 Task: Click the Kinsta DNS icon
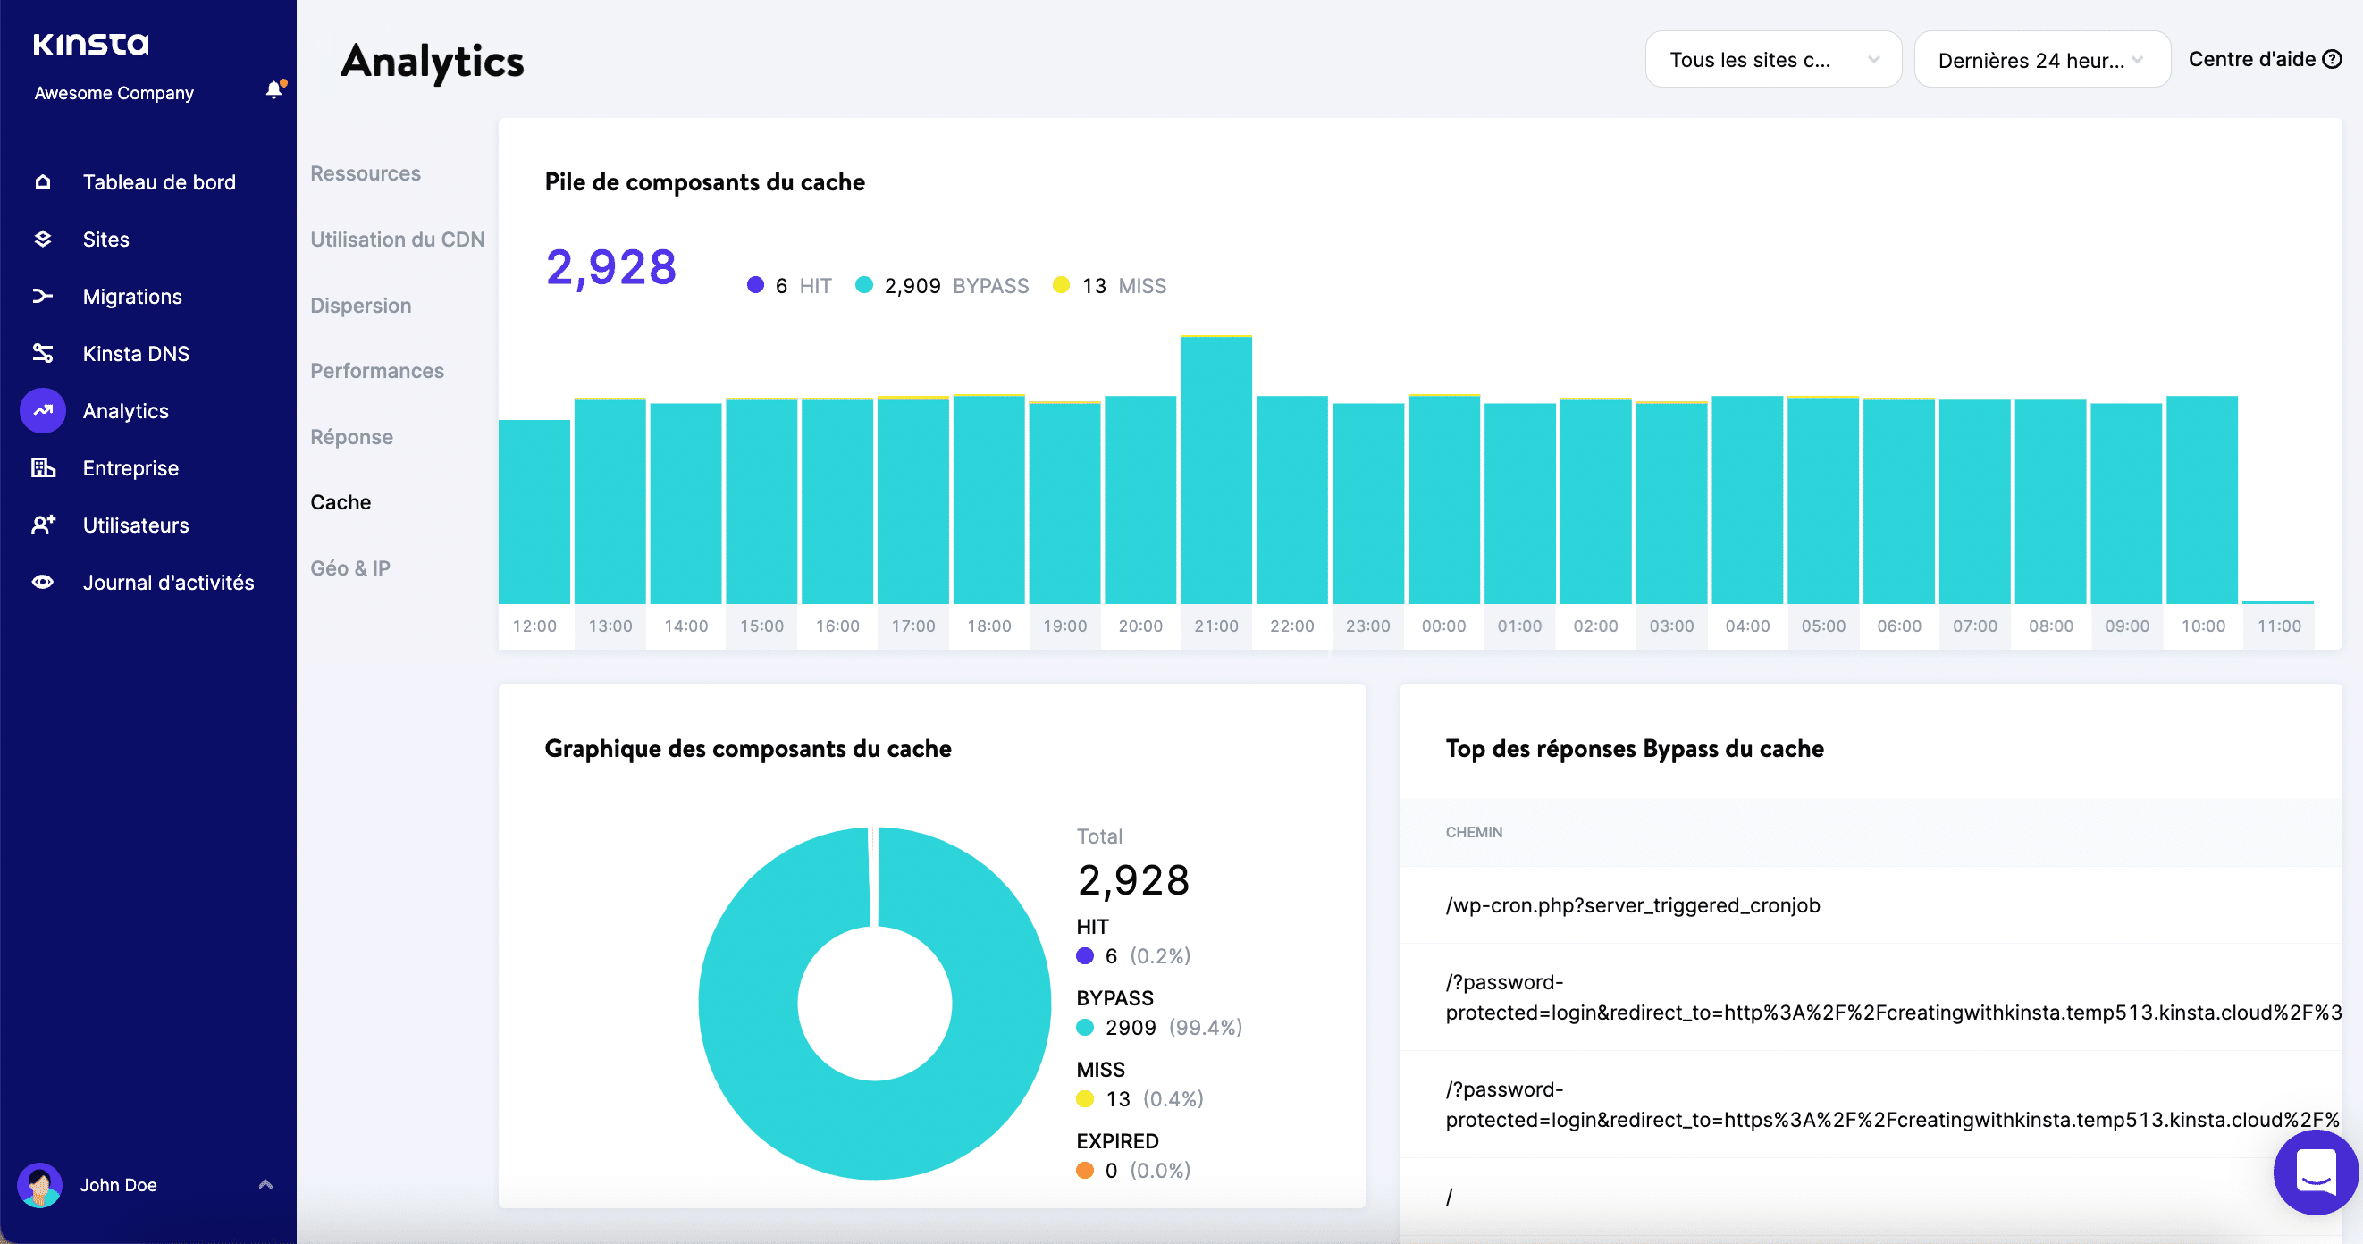(x=42, y=353)
